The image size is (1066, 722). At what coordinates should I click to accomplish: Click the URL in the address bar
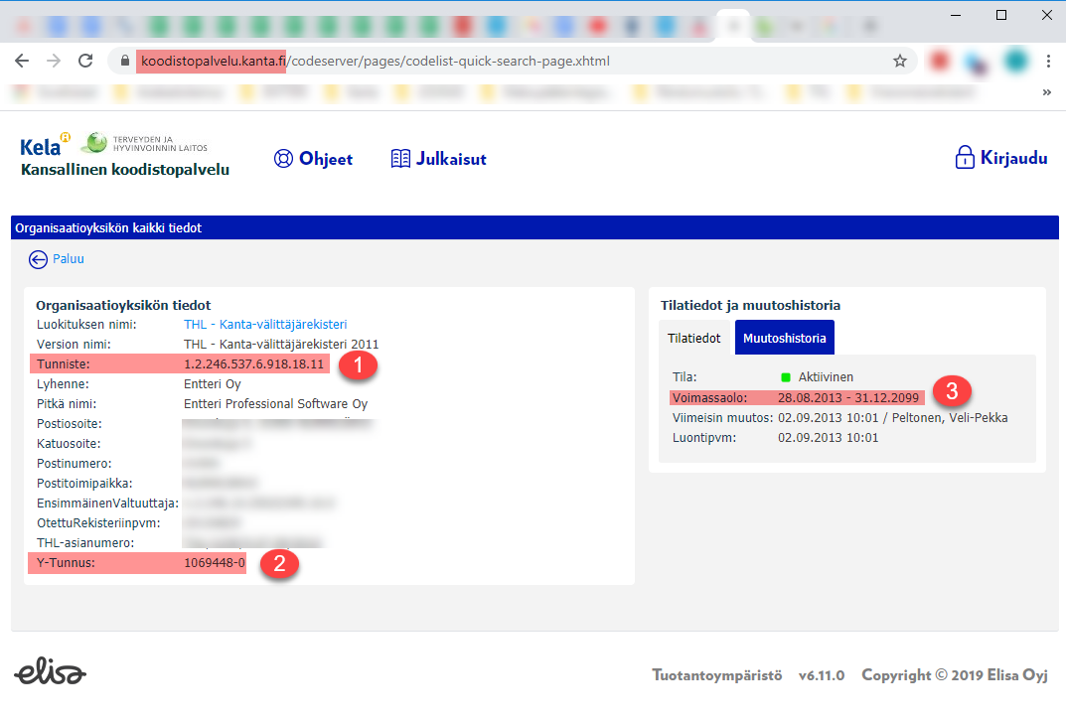tap(376, 62)
